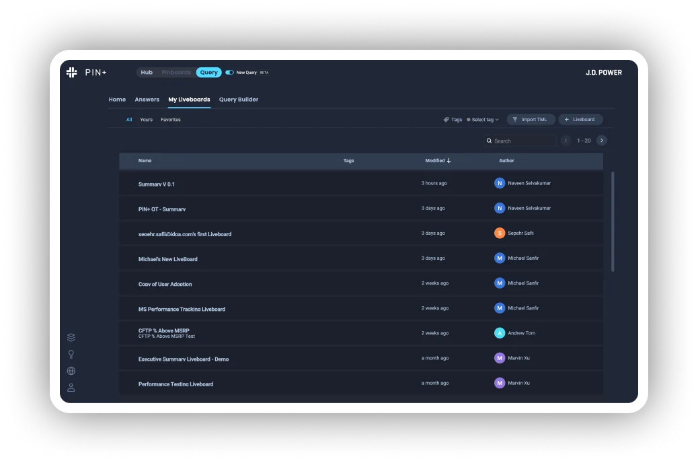Image resolution: width=698 pixels, height=463 pixels.
Task: Click the Search input field
Action: click(x=520, y=141)
